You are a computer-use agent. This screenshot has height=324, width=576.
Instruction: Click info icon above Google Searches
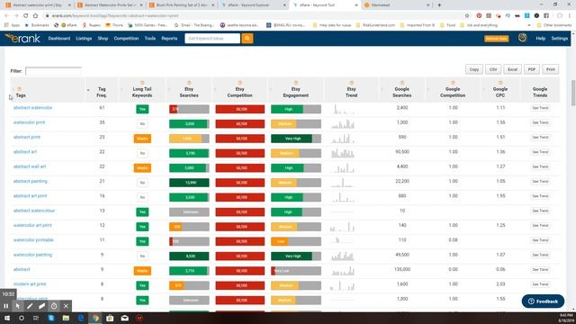402,83
